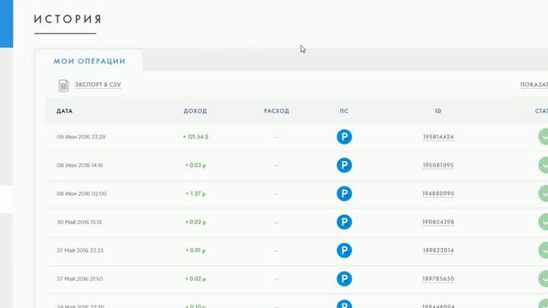548x308 pixels.
Task: Open transaction ID 189785650
Action: click(438, 279)
